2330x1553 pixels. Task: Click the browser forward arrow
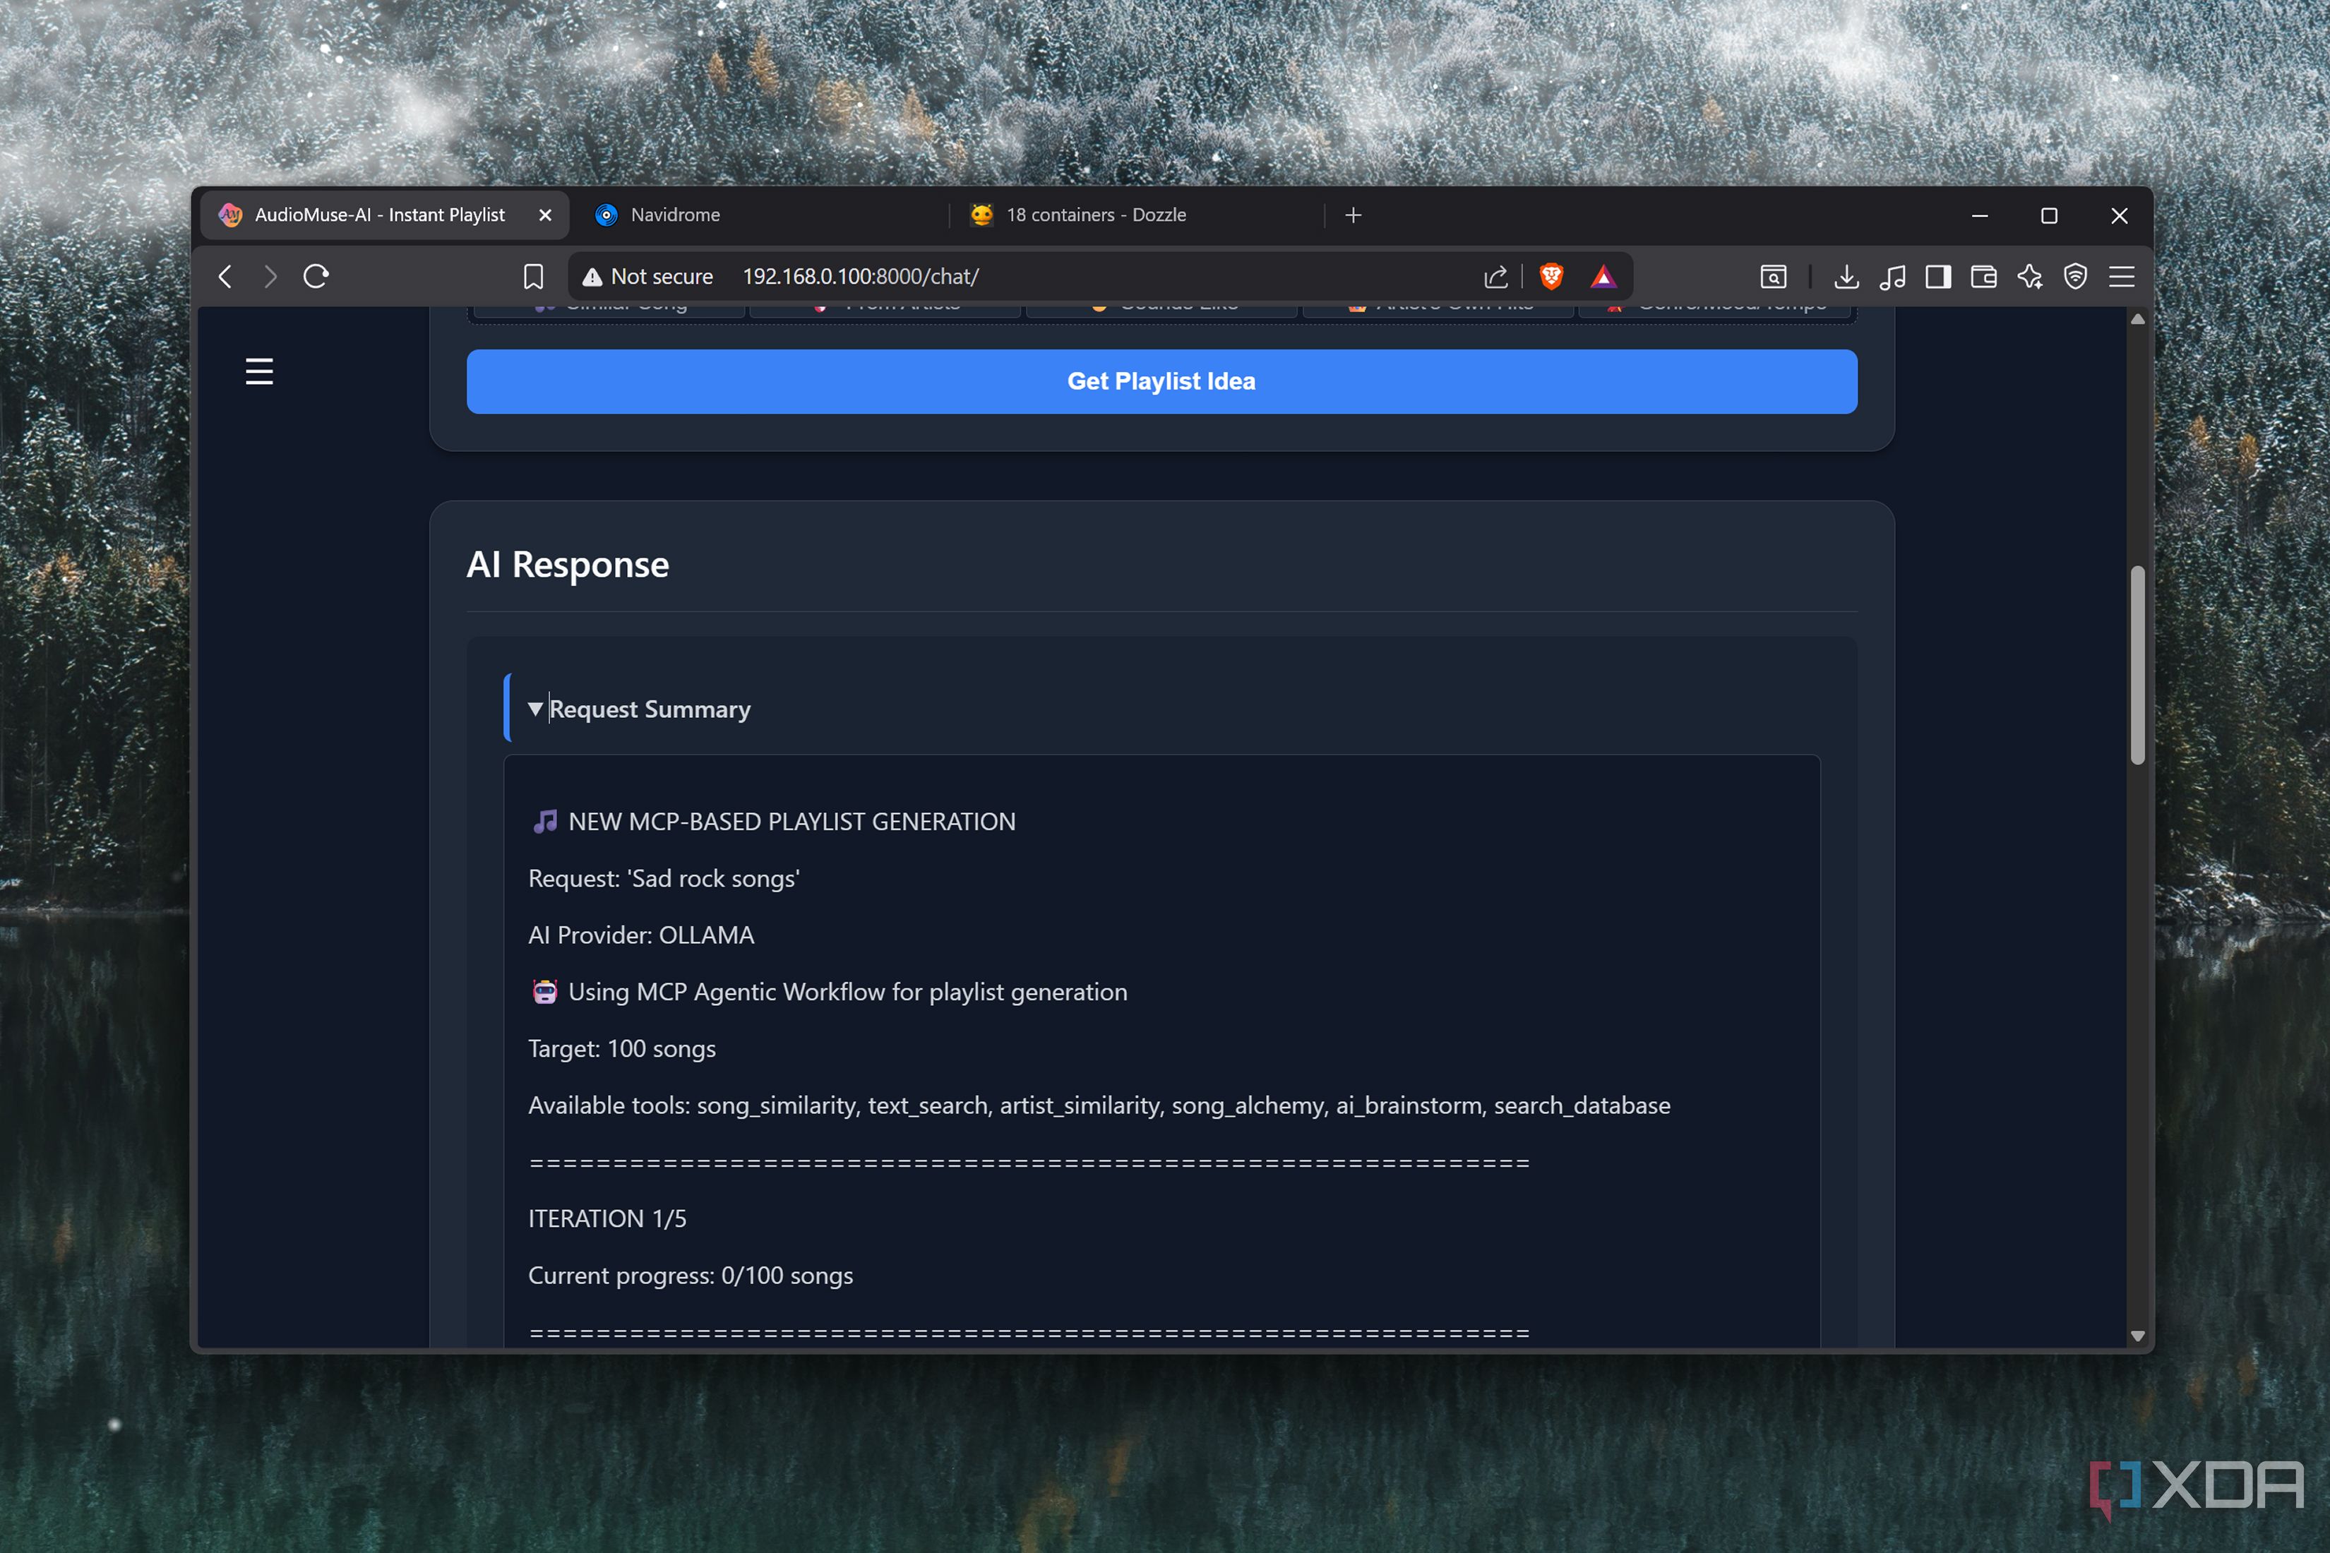point(270,276)
